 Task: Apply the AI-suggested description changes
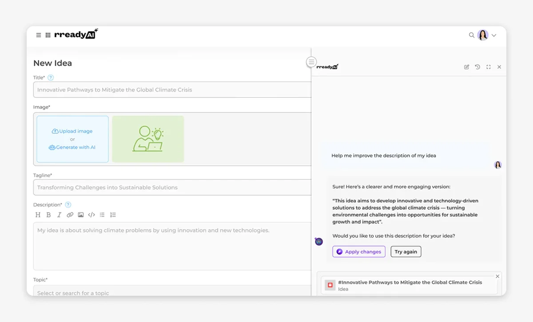[x=359, y=251]
